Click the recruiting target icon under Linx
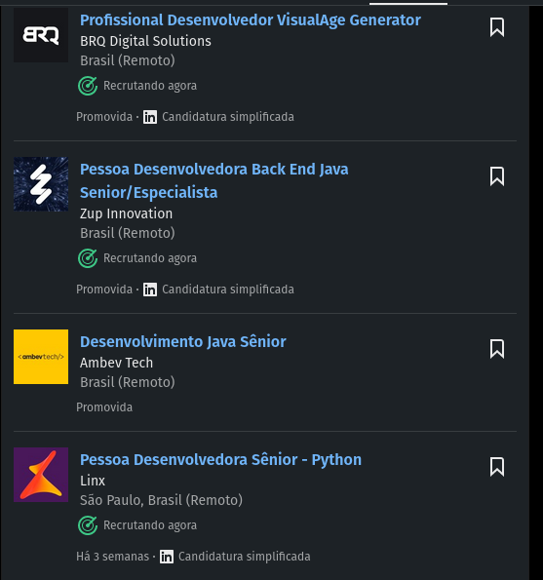The width and height of the screenshot is (543, 580). (x=88, y=525)
